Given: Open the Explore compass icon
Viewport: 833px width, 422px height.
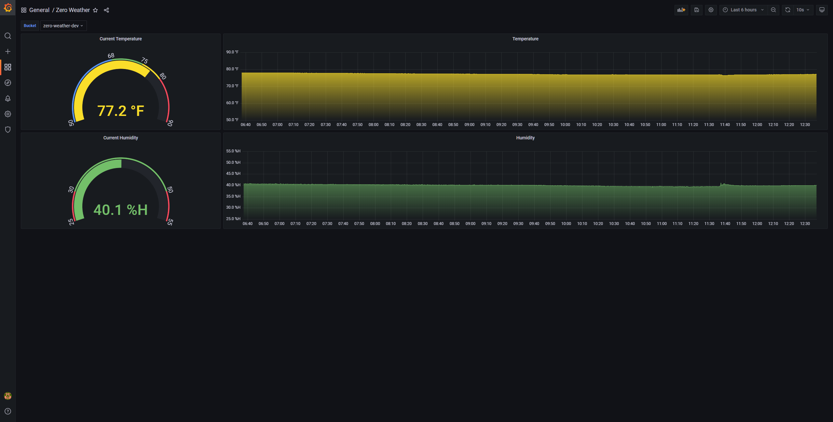Looking at the screenshot, I should pyautogui.click(x=8, y=83).
